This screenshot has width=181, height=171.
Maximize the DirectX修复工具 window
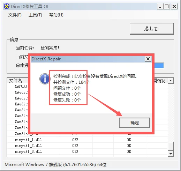point(167,6)
